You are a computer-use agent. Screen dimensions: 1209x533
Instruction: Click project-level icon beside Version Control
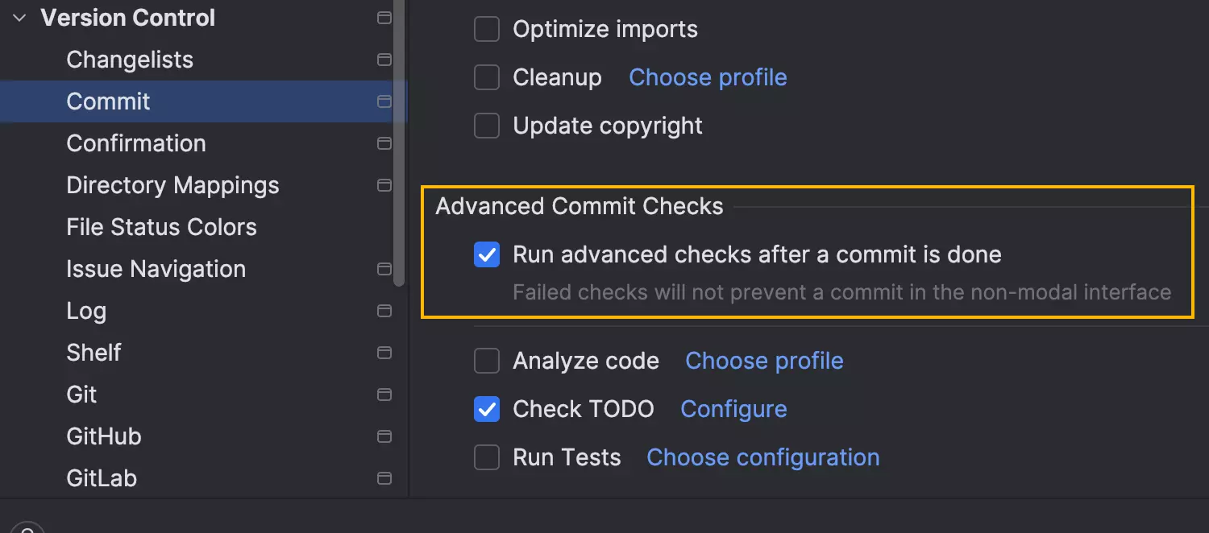pyautogui.click(x=384, y=18)
